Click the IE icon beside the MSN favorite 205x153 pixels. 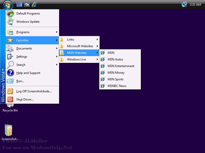[x=103, y=53]
